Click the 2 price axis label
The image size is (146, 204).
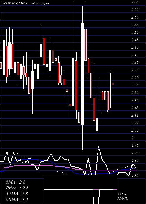pyautogui.click(x=133, y=138)
